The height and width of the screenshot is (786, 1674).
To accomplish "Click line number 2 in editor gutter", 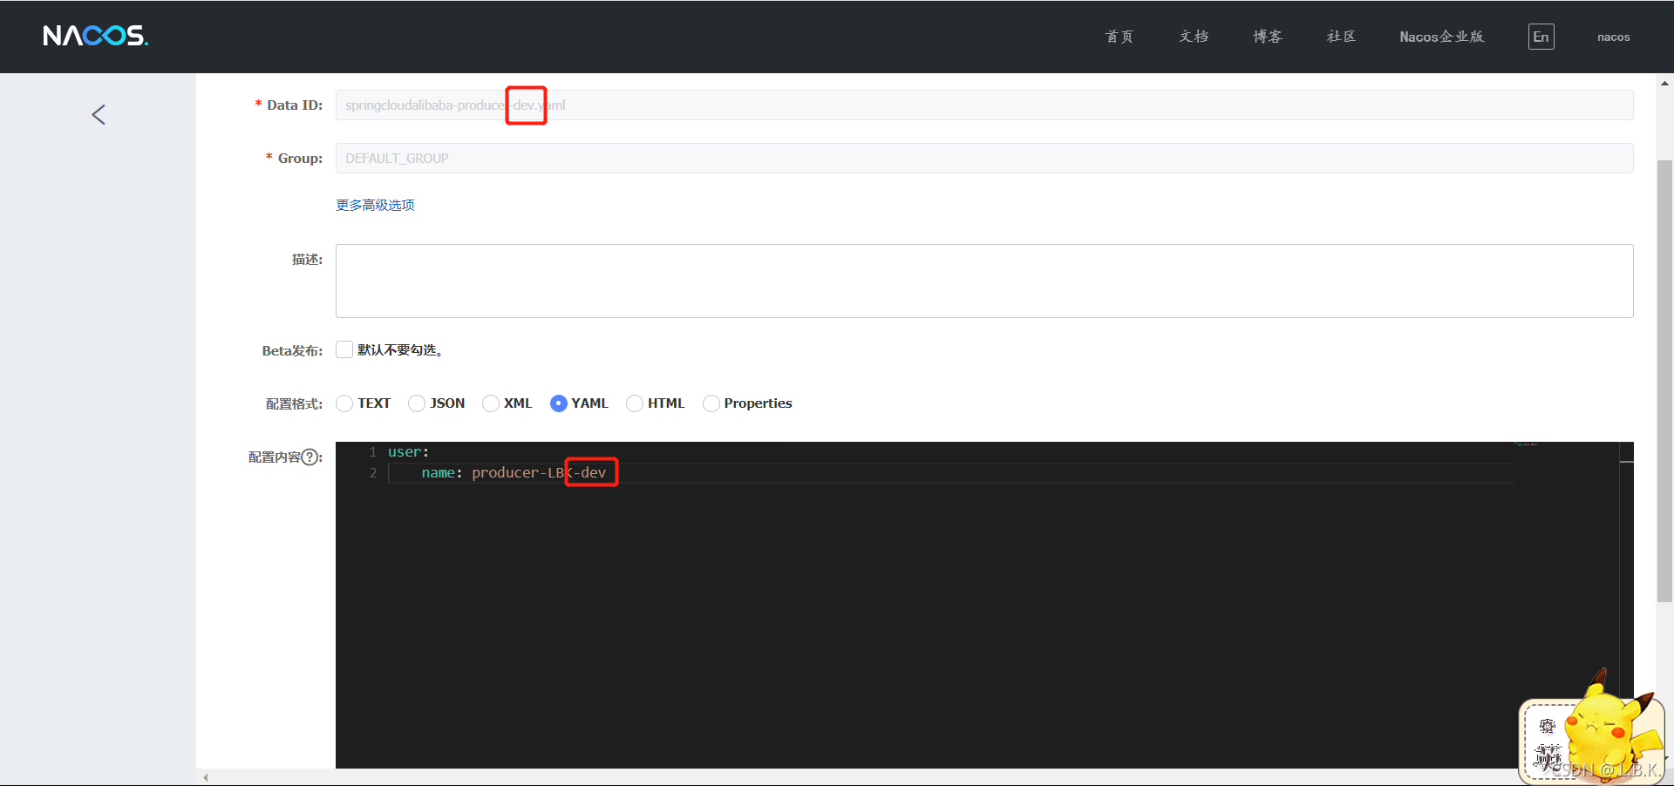I will tap(373, 473).
